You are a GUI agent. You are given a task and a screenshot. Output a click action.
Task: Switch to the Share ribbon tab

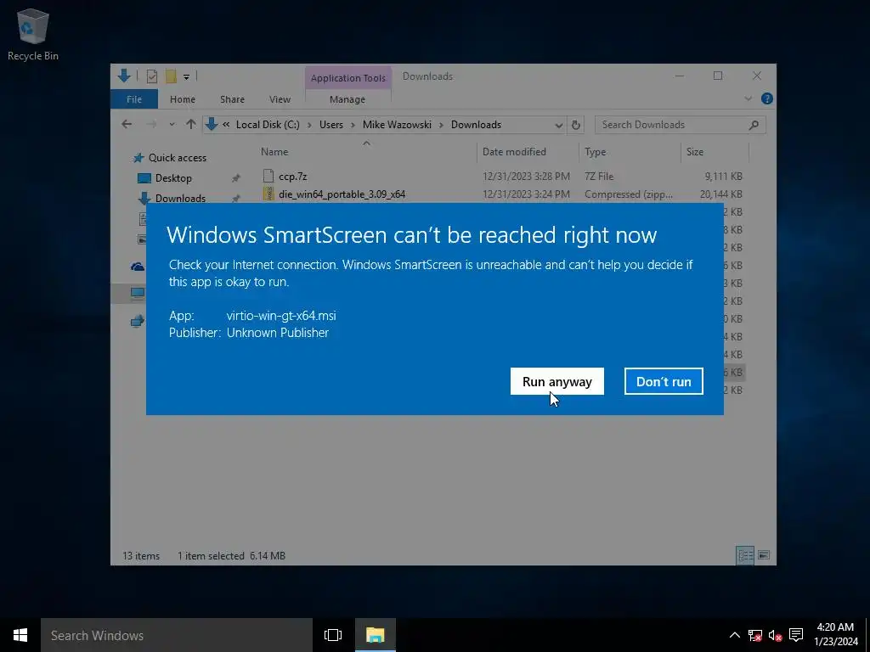point(232,99)
